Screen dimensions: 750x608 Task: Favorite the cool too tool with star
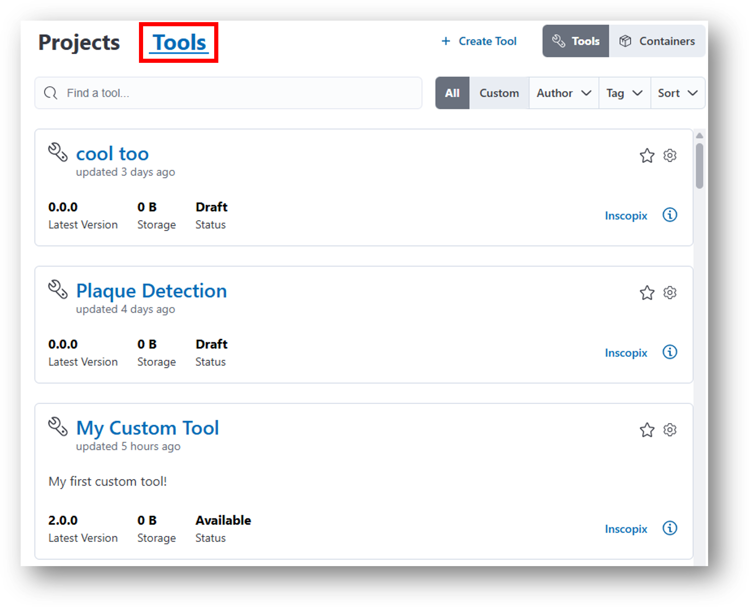pos(647,155)
